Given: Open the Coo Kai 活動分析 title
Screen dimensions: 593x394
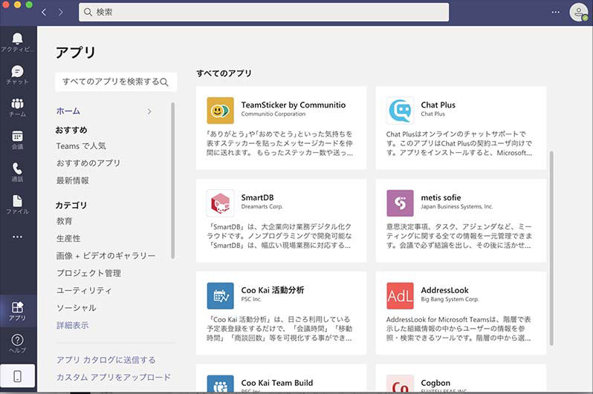Looking at the screenshot, I should pos(272,290).
